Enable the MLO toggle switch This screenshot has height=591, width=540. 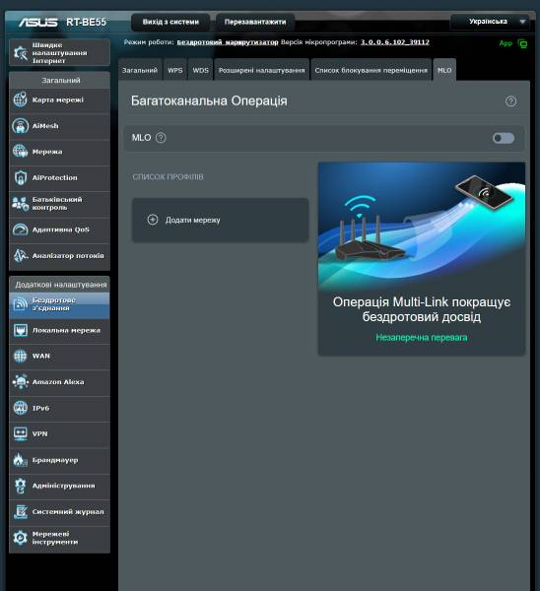[504, 138]
